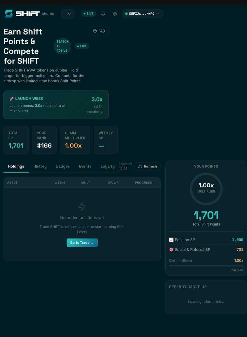Open the Events tab
This screenshot has height=337, width=247.
(x=85, y=166)
